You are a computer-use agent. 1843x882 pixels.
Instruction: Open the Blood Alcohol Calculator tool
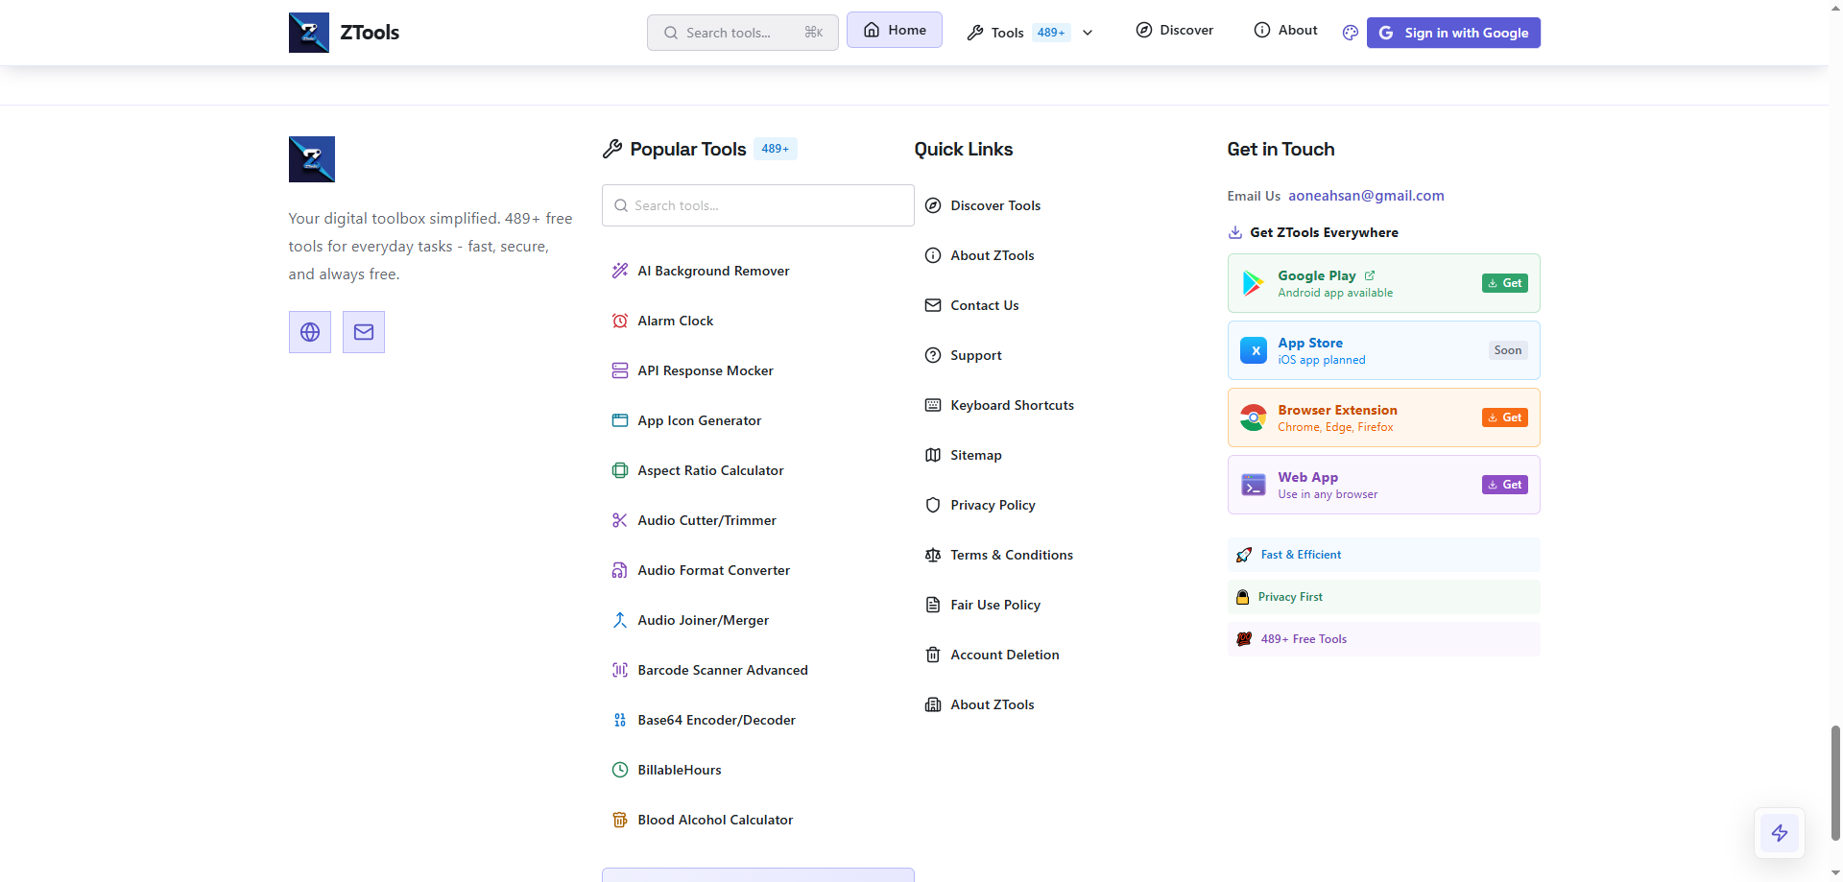715,820
